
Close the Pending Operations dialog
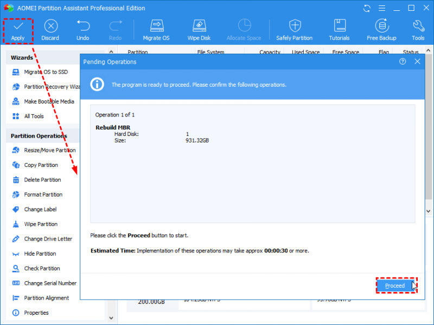(x=417, y=61)
